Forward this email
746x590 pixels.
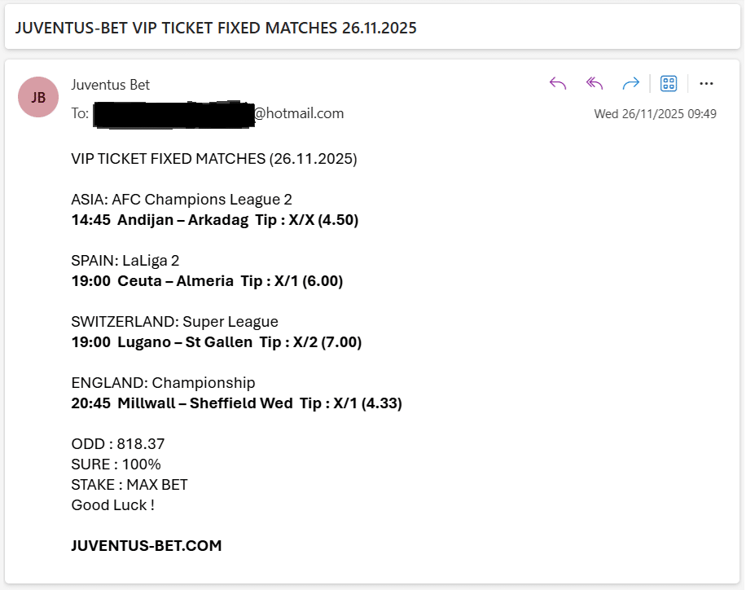click(x=630, y=83)
